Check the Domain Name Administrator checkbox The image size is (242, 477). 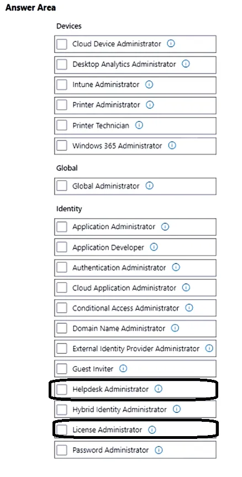click(62, 328)
